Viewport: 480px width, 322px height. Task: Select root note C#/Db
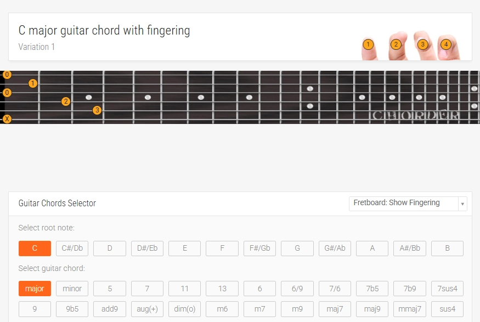pyautogui.click(x=72, y=248)
